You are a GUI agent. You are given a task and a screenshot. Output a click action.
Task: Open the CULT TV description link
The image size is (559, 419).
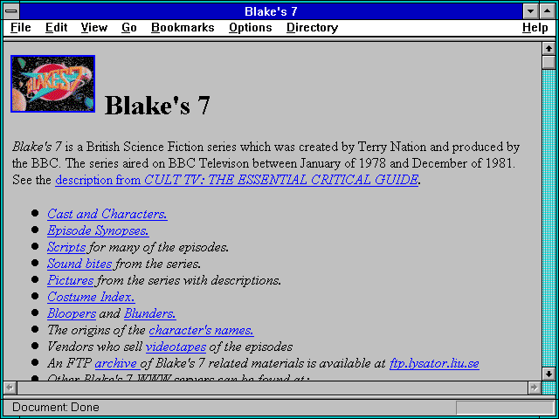tap(237, 180)
